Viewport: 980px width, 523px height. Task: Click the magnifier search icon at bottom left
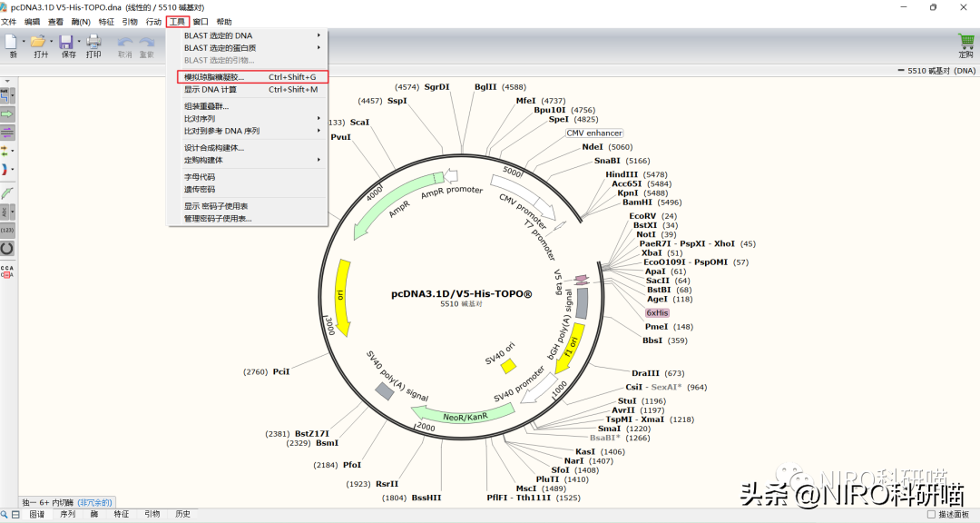point(5,514)
